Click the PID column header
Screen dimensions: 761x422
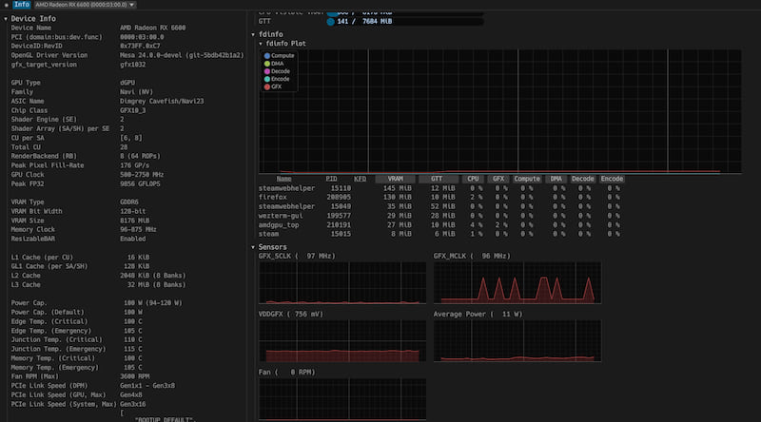tap(331, 178)
